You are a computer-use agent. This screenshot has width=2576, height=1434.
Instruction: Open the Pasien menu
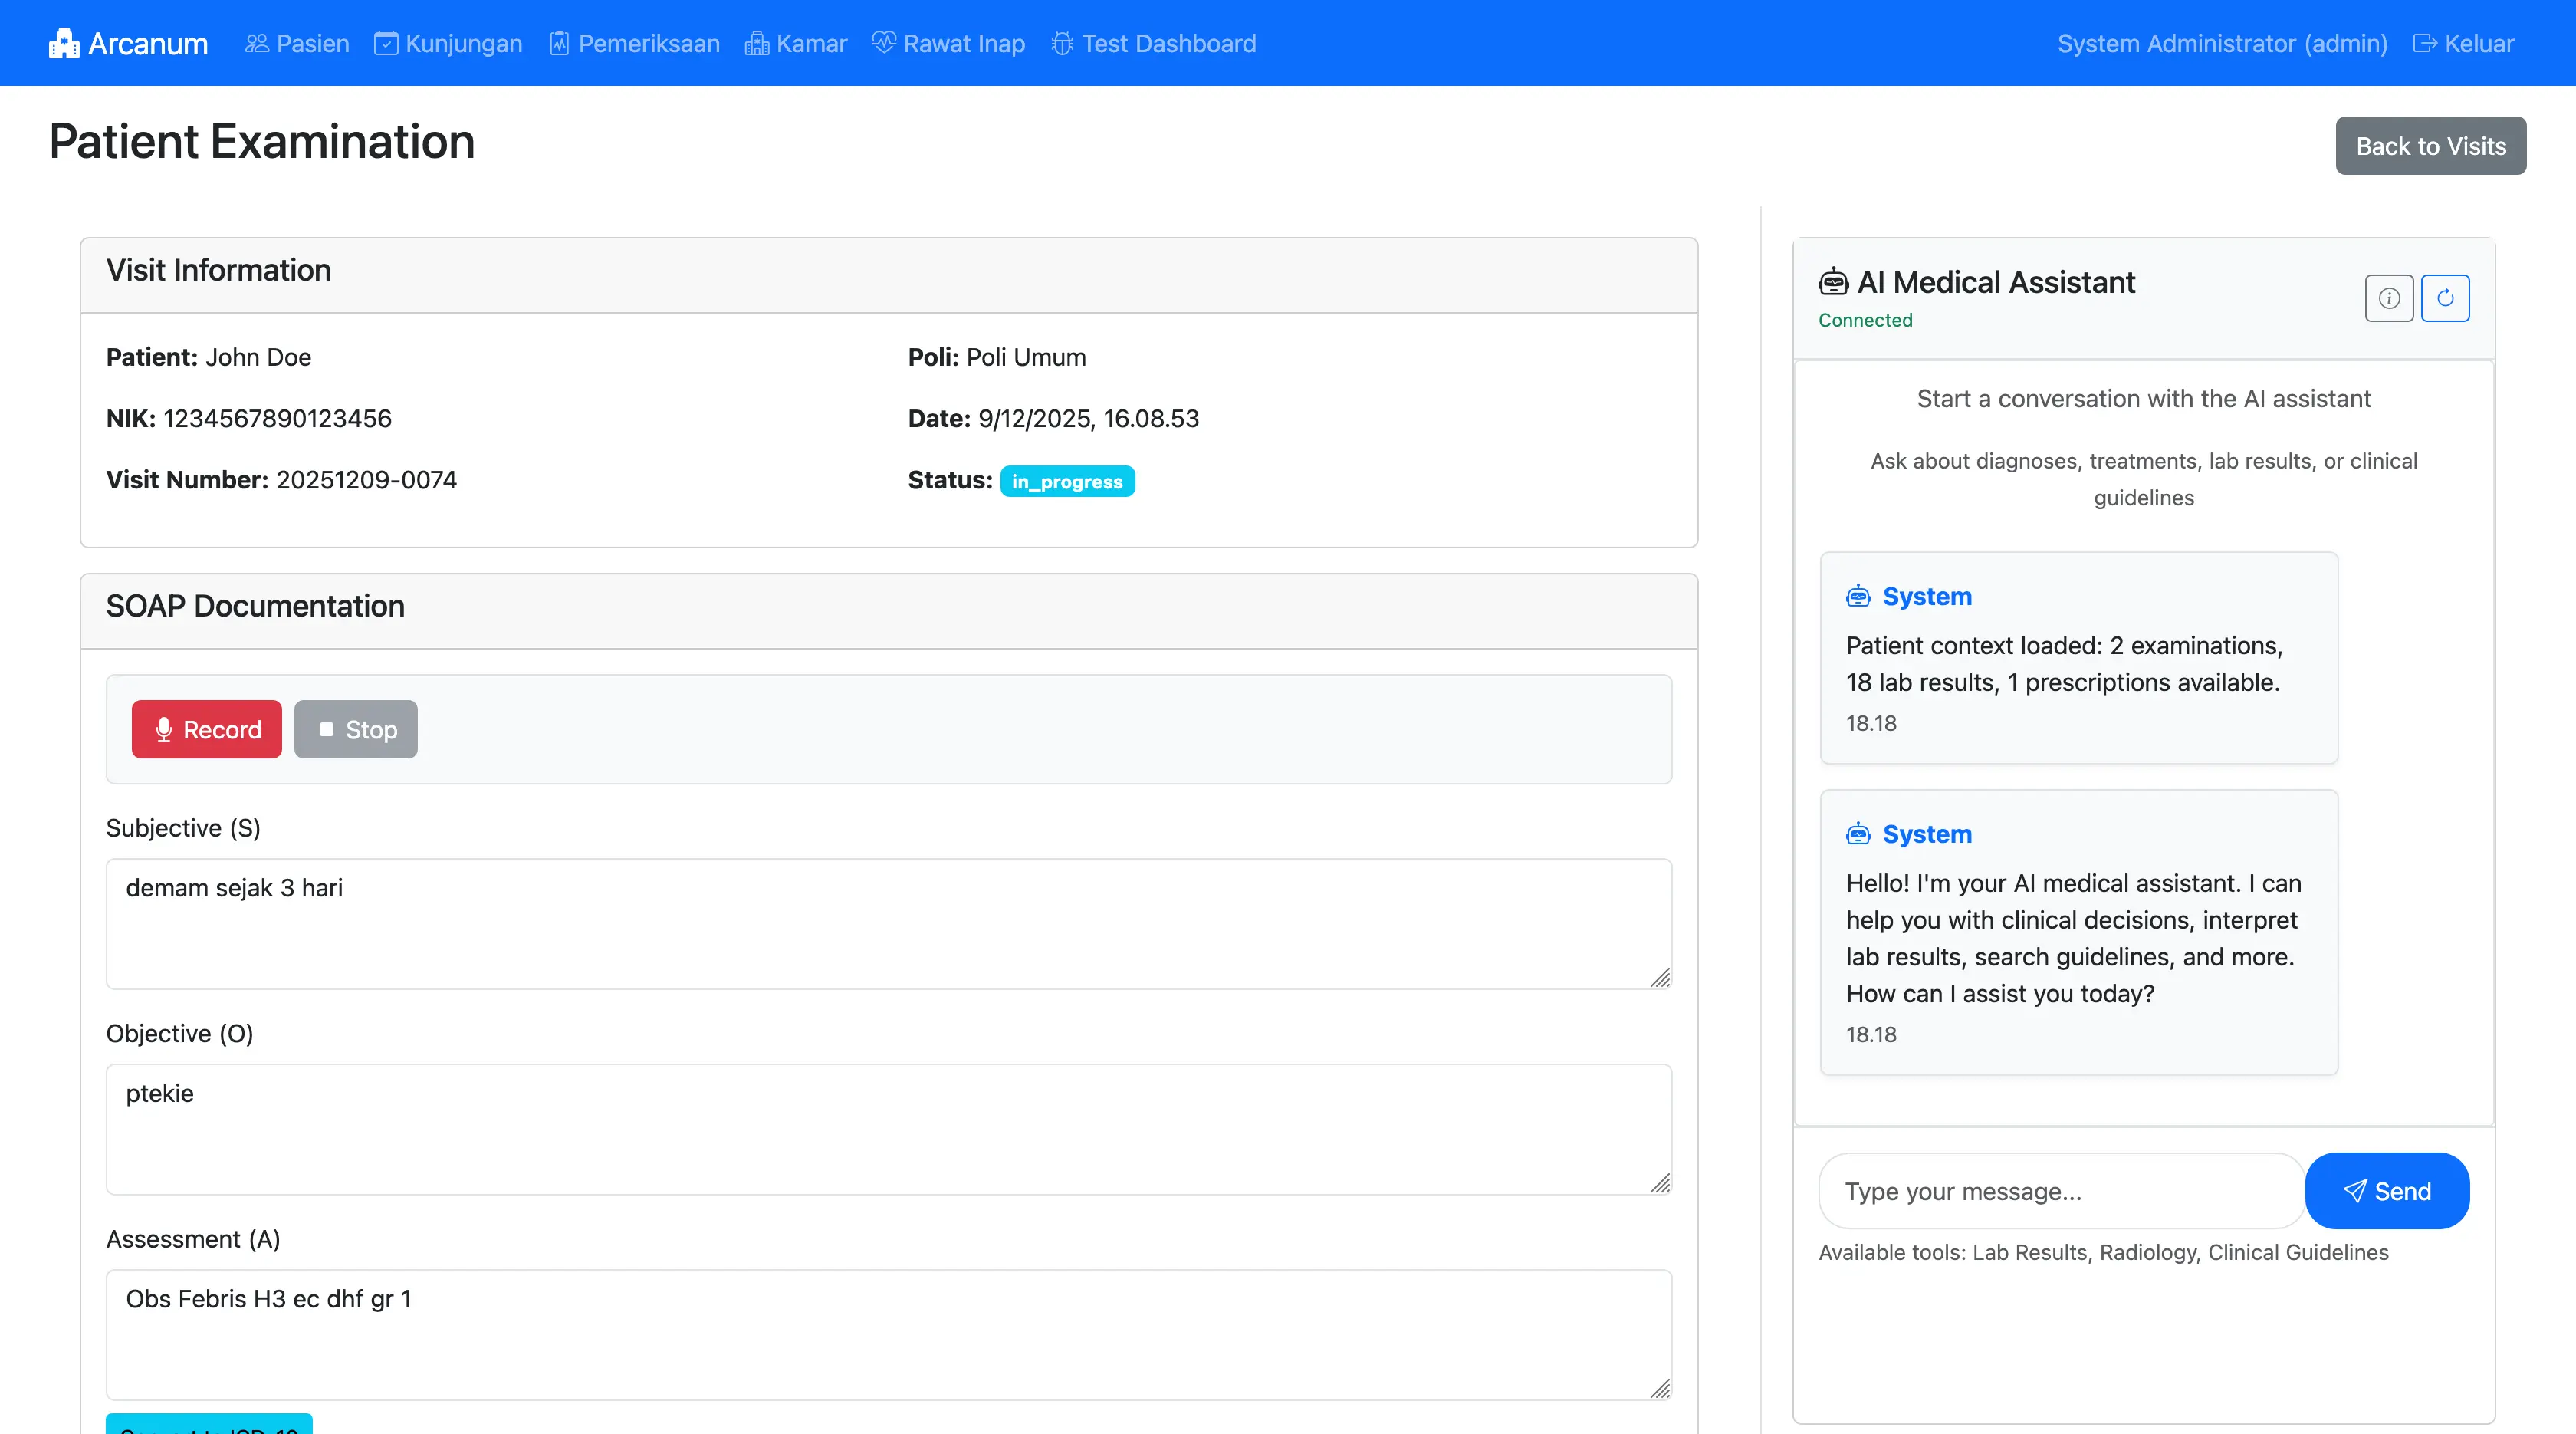298,44
